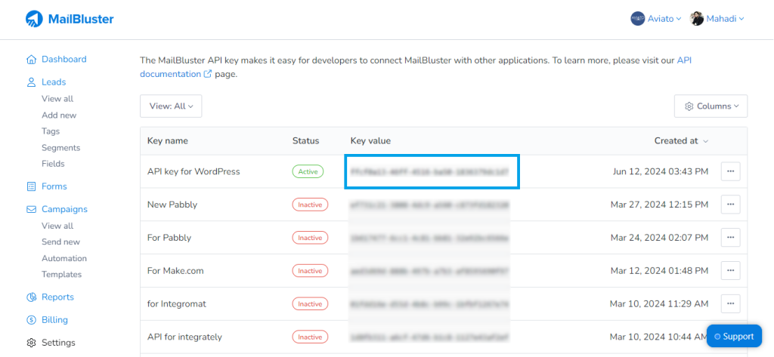
Task: Open more options for New Pabbly row
Action: point(731,204)
